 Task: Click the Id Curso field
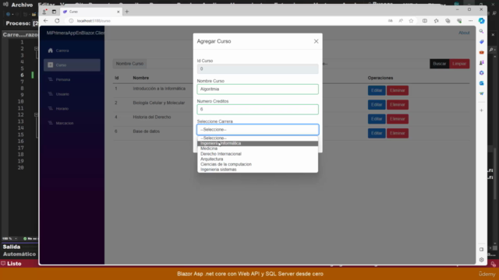click(x=257, y=69)
